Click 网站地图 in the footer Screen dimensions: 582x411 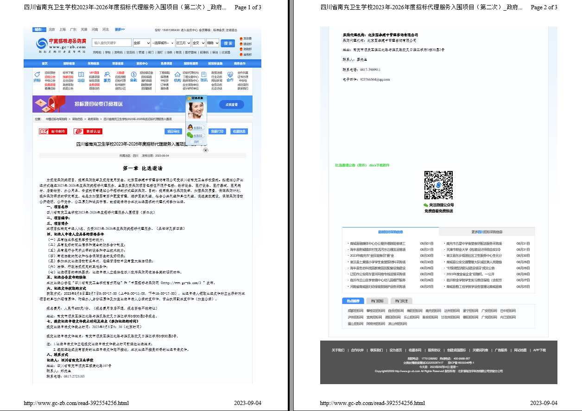(x=520, y=350)
